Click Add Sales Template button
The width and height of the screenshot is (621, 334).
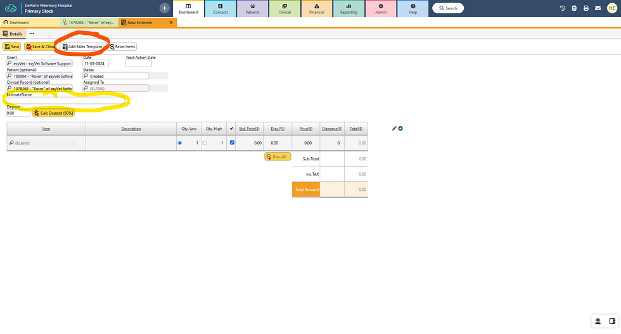(x=82, y=47)
